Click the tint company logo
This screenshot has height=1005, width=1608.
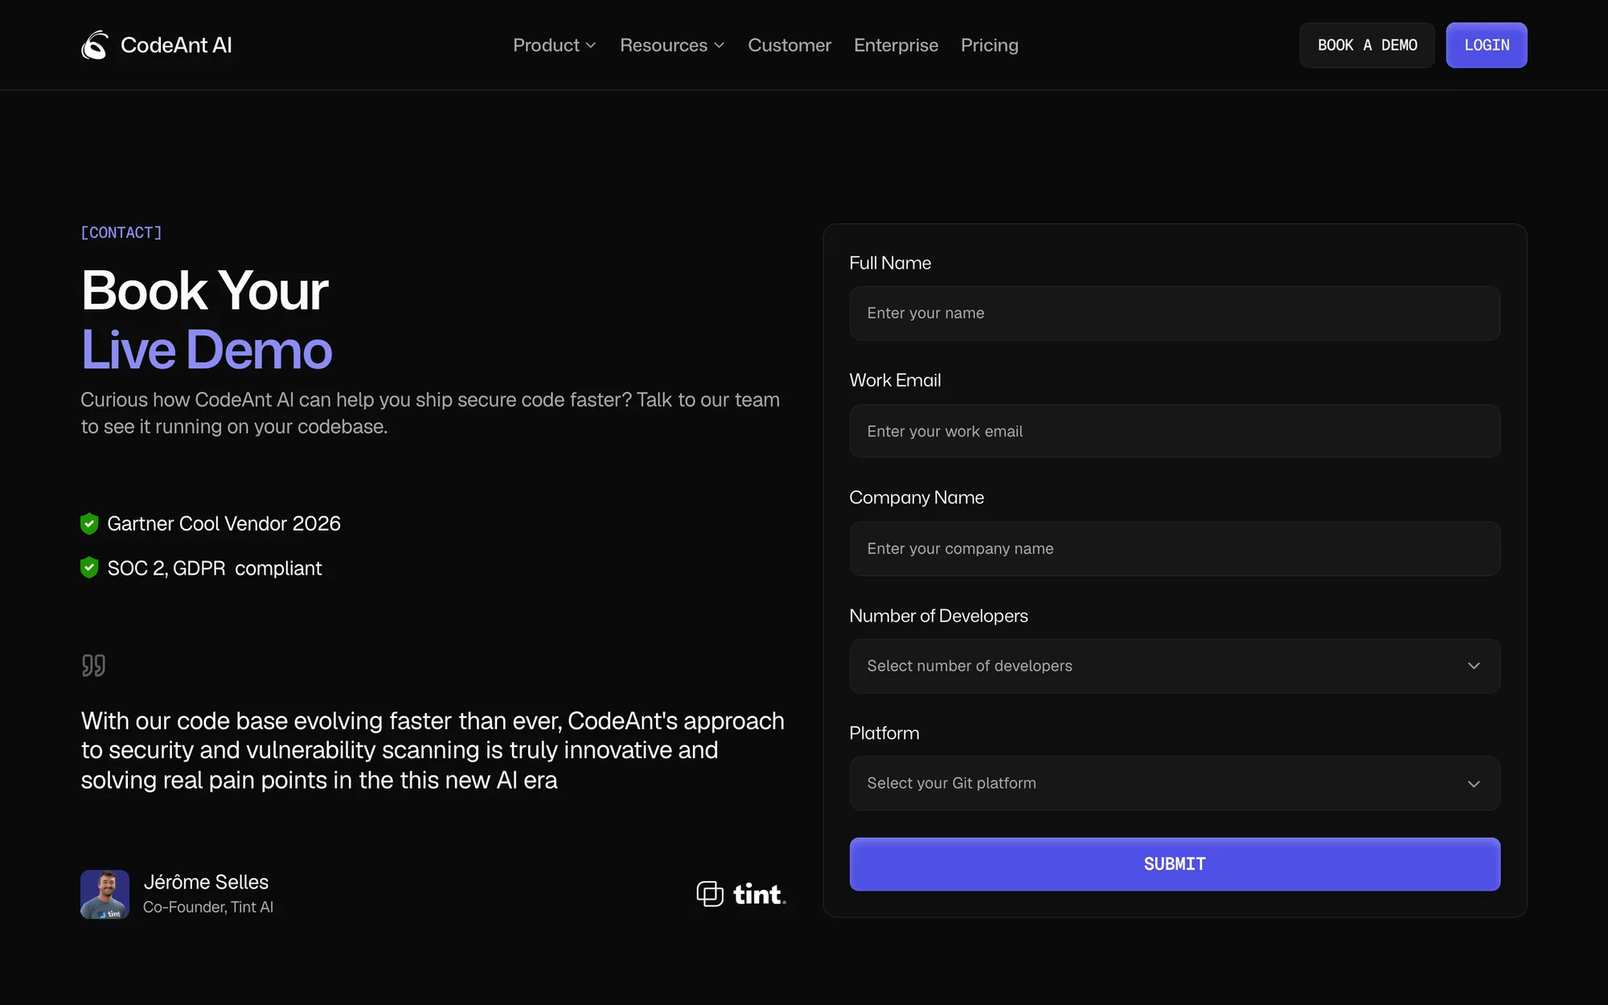pos(741,894)
